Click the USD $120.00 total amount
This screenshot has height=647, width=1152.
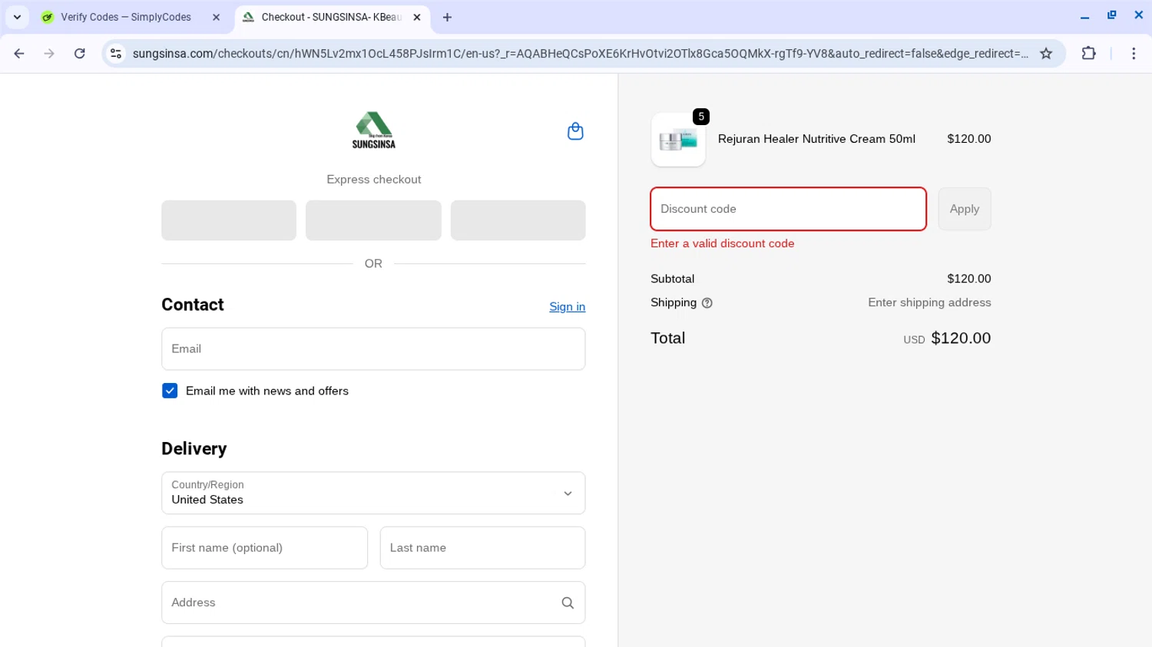point(947,338)
